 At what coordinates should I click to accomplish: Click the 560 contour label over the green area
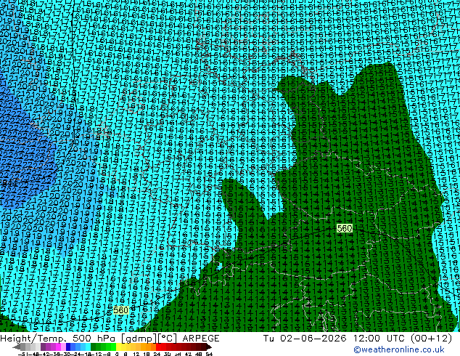tap(345, 228)
